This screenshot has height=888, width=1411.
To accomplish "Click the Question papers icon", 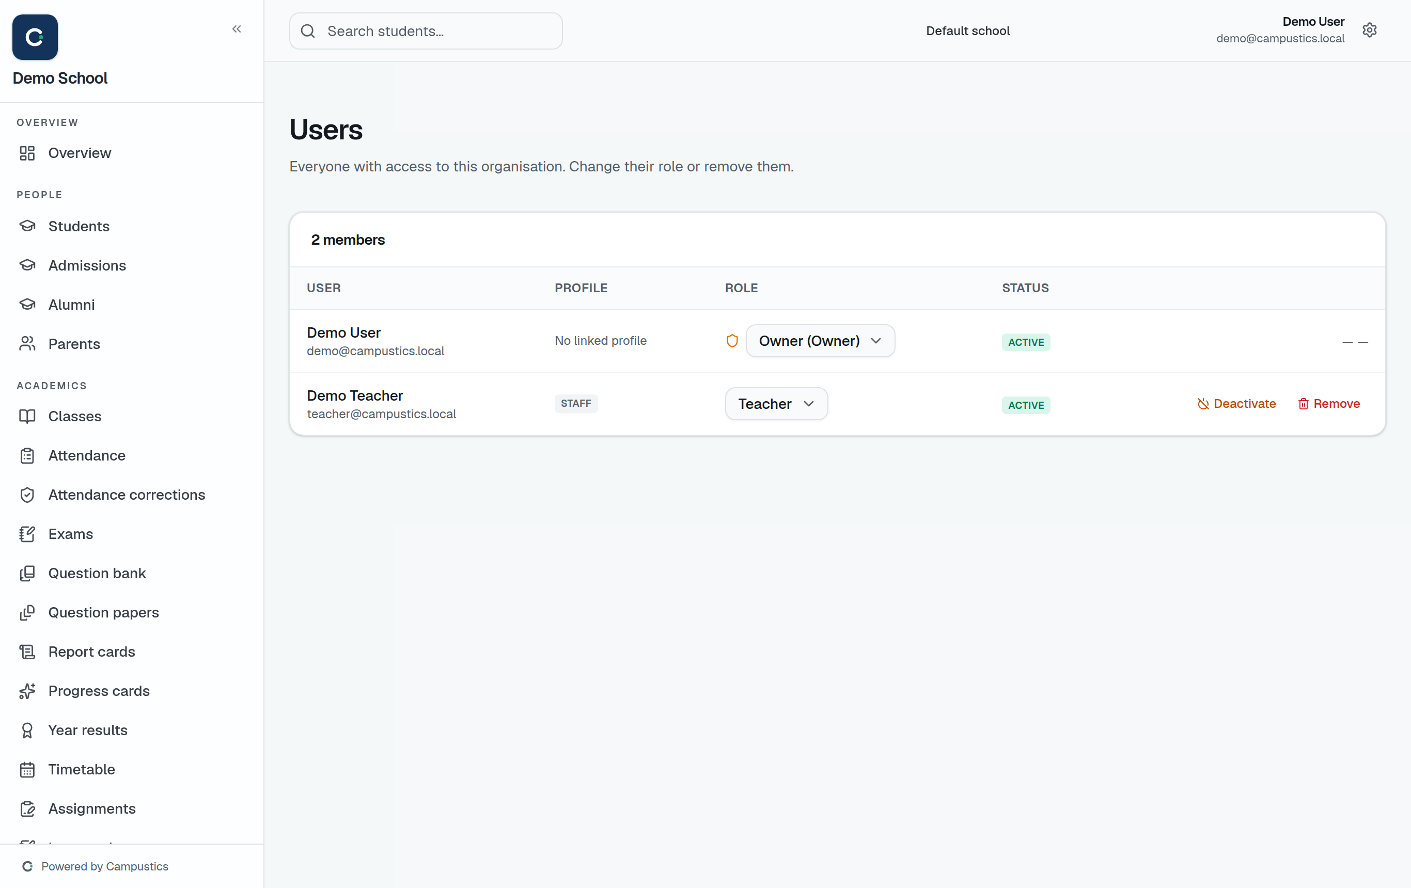I will (x=27, y=612).
